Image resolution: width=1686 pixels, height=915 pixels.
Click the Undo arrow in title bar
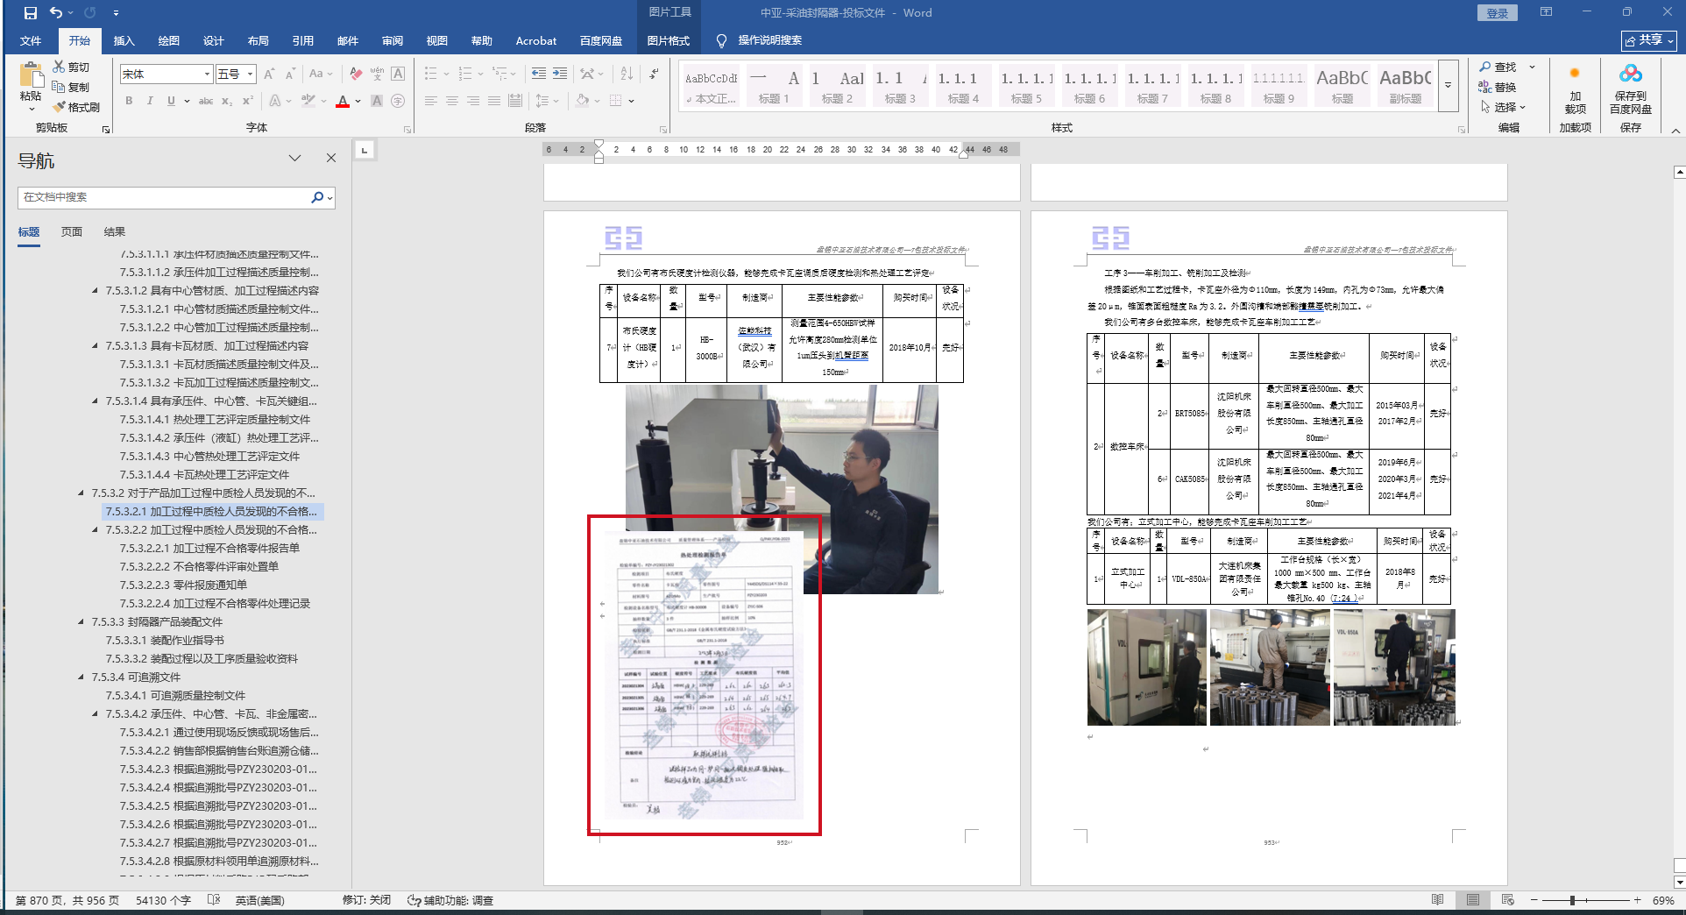point(56,12)
